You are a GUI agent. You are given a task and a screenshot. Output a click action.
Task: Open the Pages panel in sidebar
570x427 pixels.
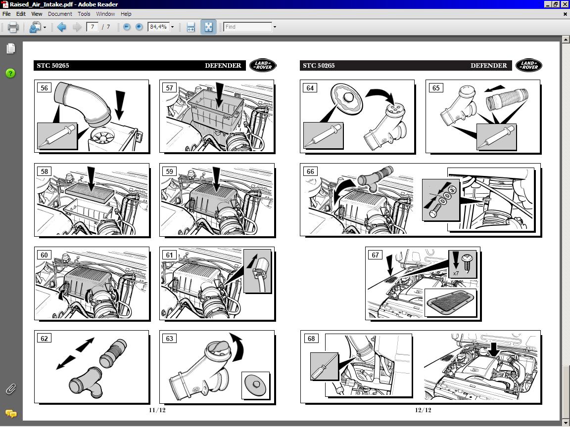(10, 48)
